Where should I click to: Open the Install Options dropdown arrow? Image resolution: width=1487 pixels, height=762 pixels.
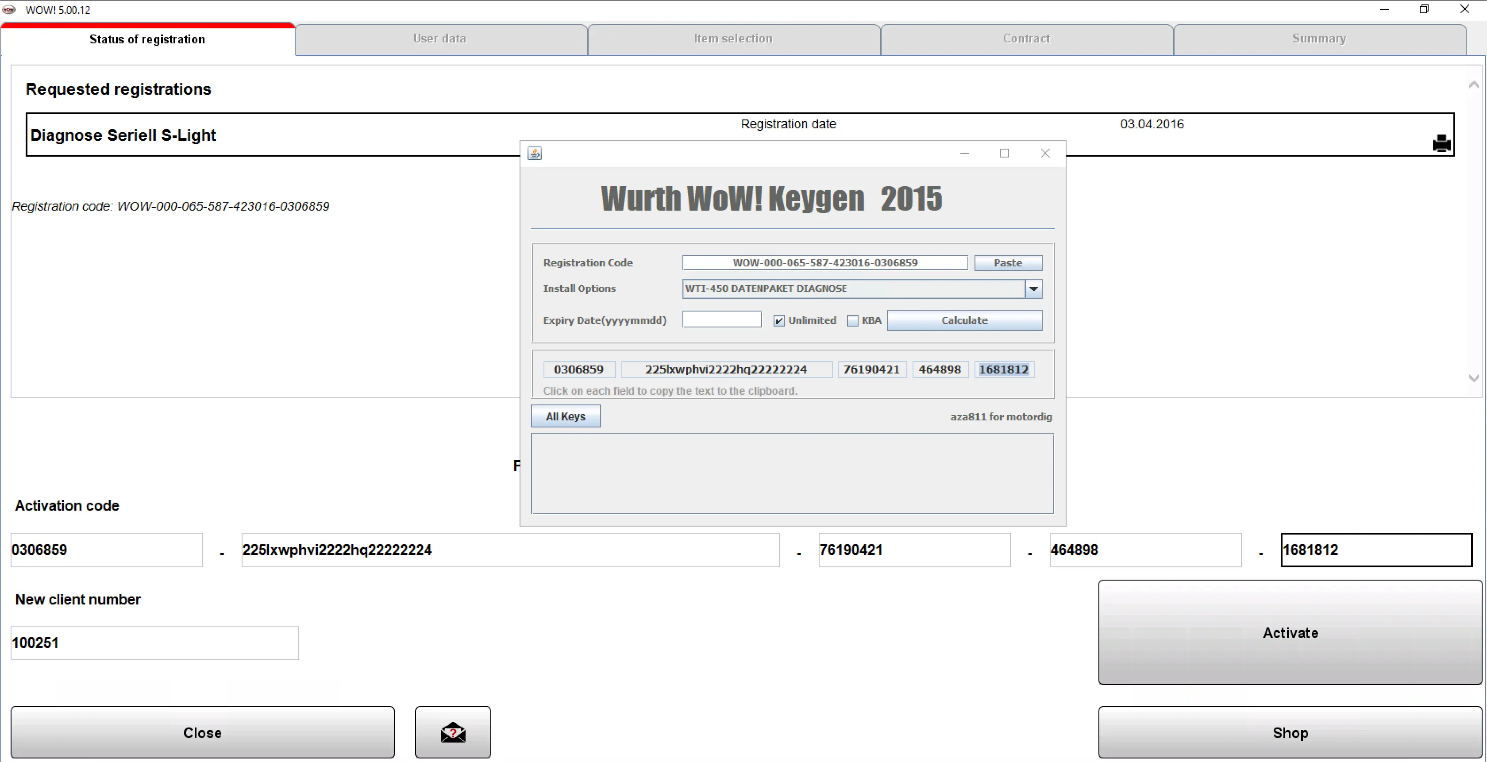[1033, 289]
